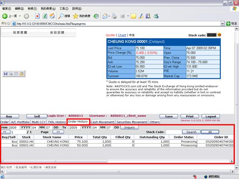Screen dimensions: 239x179
Task: Switch language via the 中文 link
Action: [x=132, y=35]
